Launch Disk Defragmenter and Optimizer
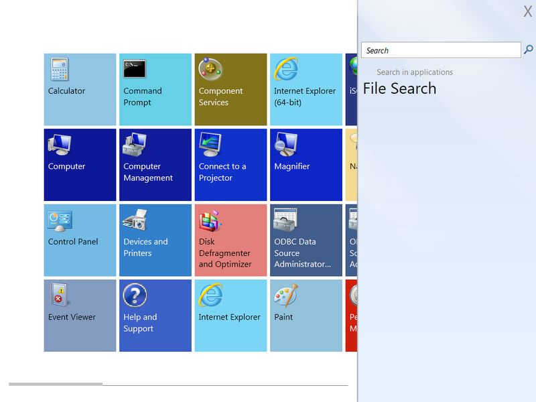Screen dimensions: 536x402 [230, 241]
